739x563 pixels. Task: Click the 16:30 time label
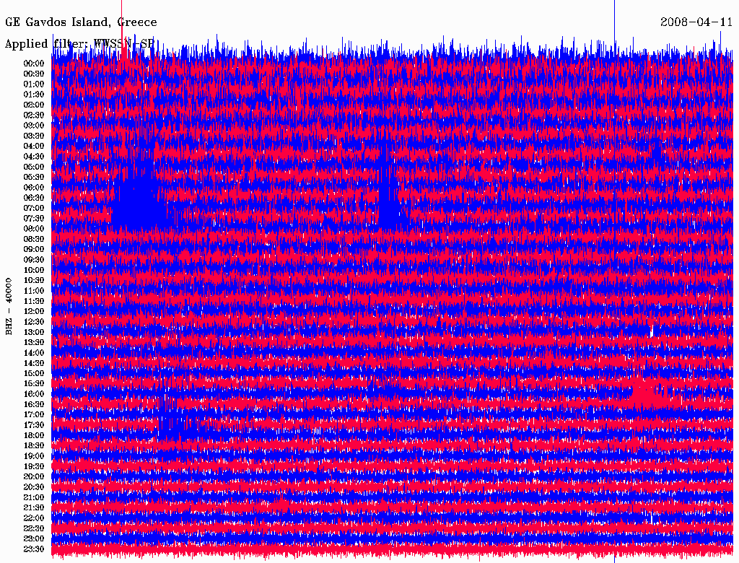click(34, 405)
